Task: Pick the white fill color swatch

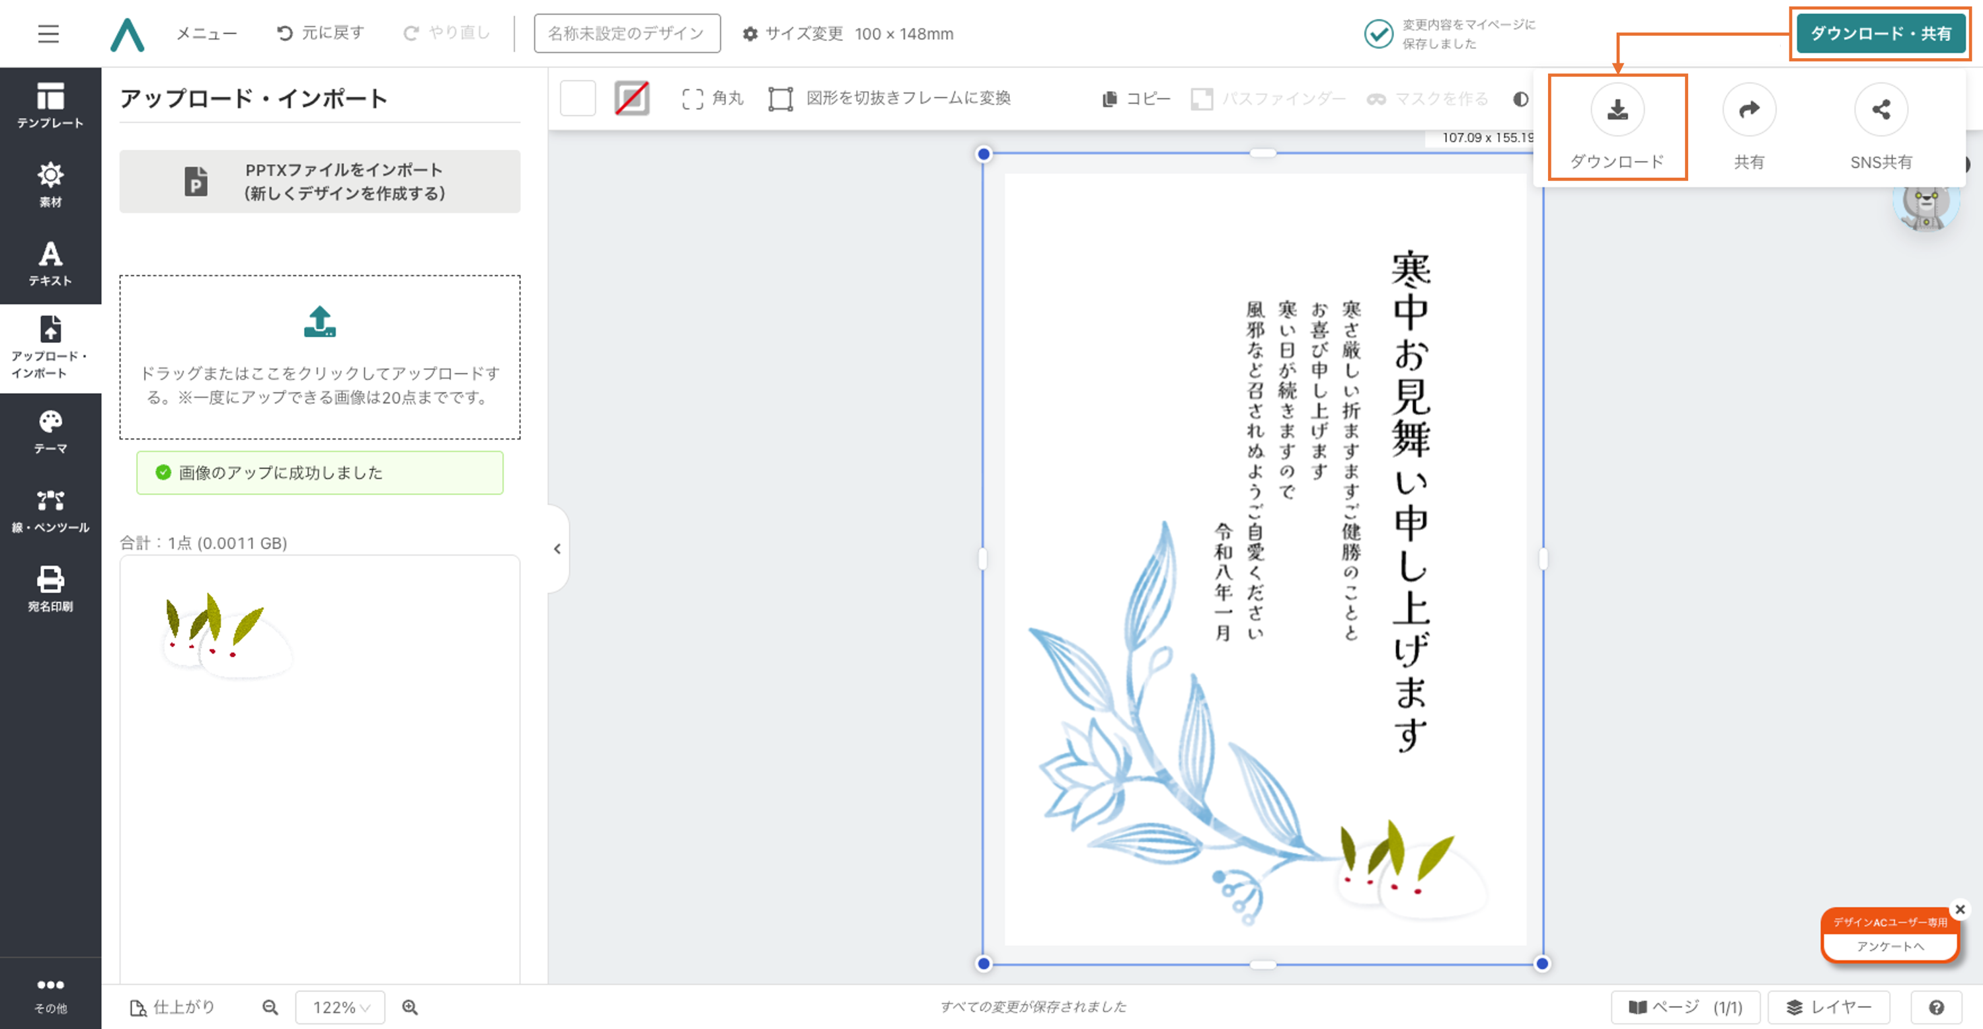Action: point(578,98)
